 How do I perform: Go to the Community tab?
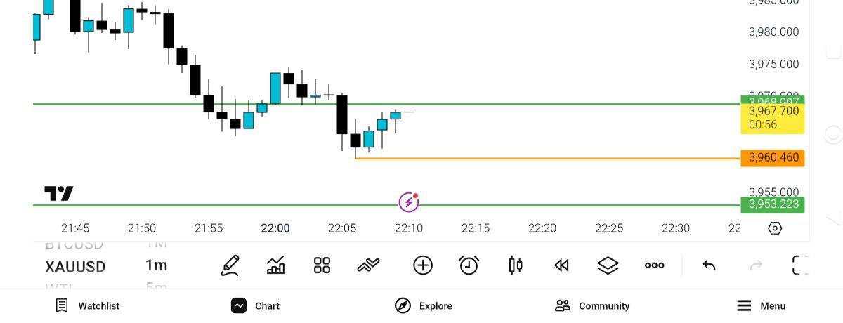[x=592, y=306]
